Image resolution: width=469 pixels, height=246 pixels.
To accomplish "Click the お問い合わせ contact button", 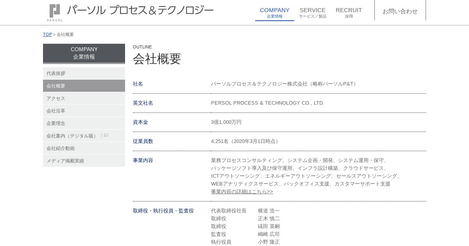I will 400,11.
